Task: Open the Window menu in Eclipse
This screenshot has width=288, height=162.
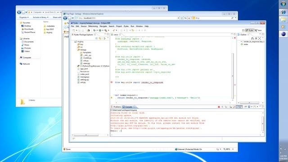Action: [x=139, y=27]
